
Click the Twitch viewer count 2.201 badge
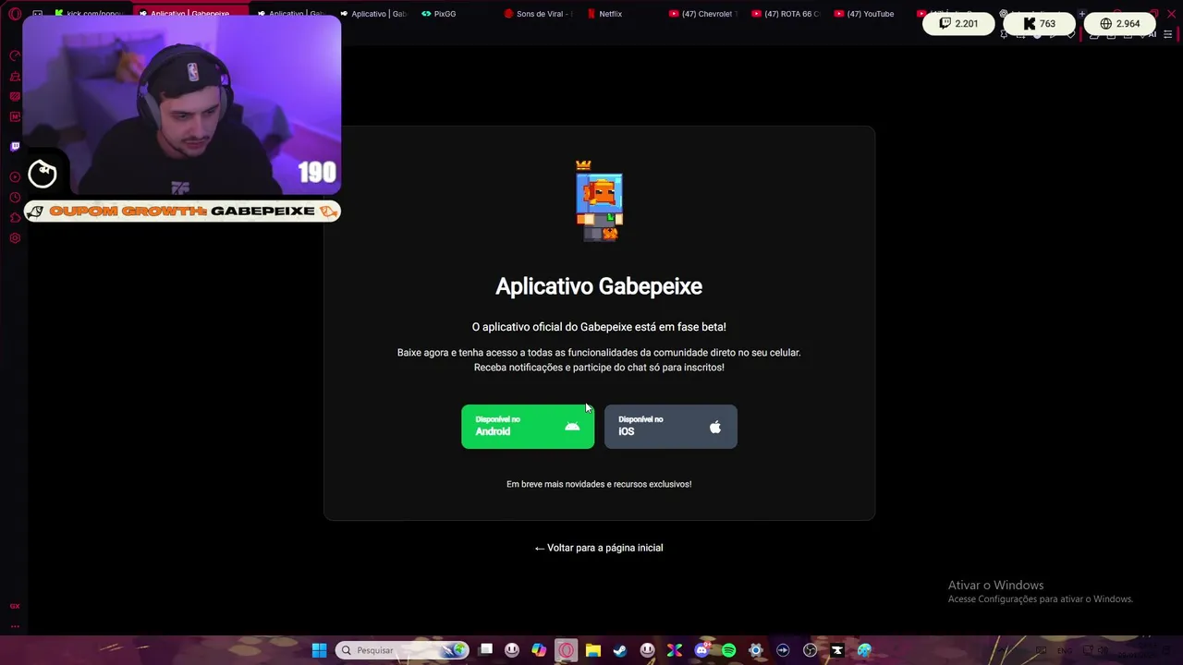tap(958, 23)
